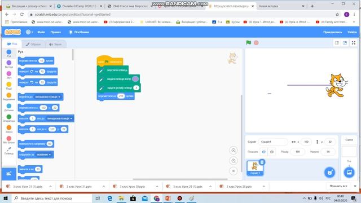Zoom in the code workspace
This screenshot has width=361, height=203.
pyautogui.click(x=233, y=151)
